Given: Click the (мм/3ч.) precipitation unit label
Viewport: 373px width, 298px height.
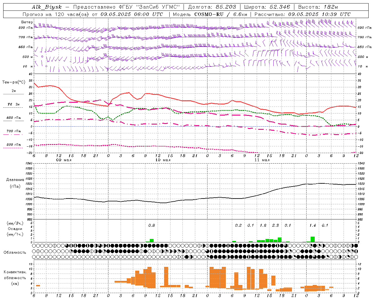Looking at the screenshot, I should 15,223.
